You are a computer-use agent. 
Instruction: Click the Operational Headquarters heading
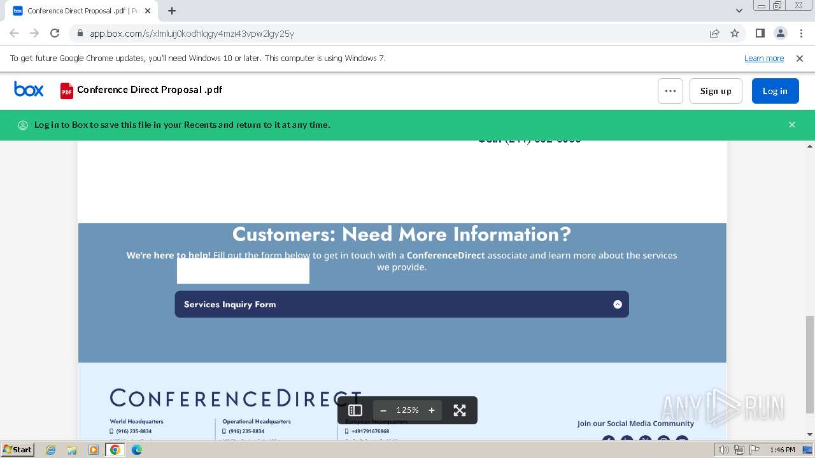pos(257,421)
